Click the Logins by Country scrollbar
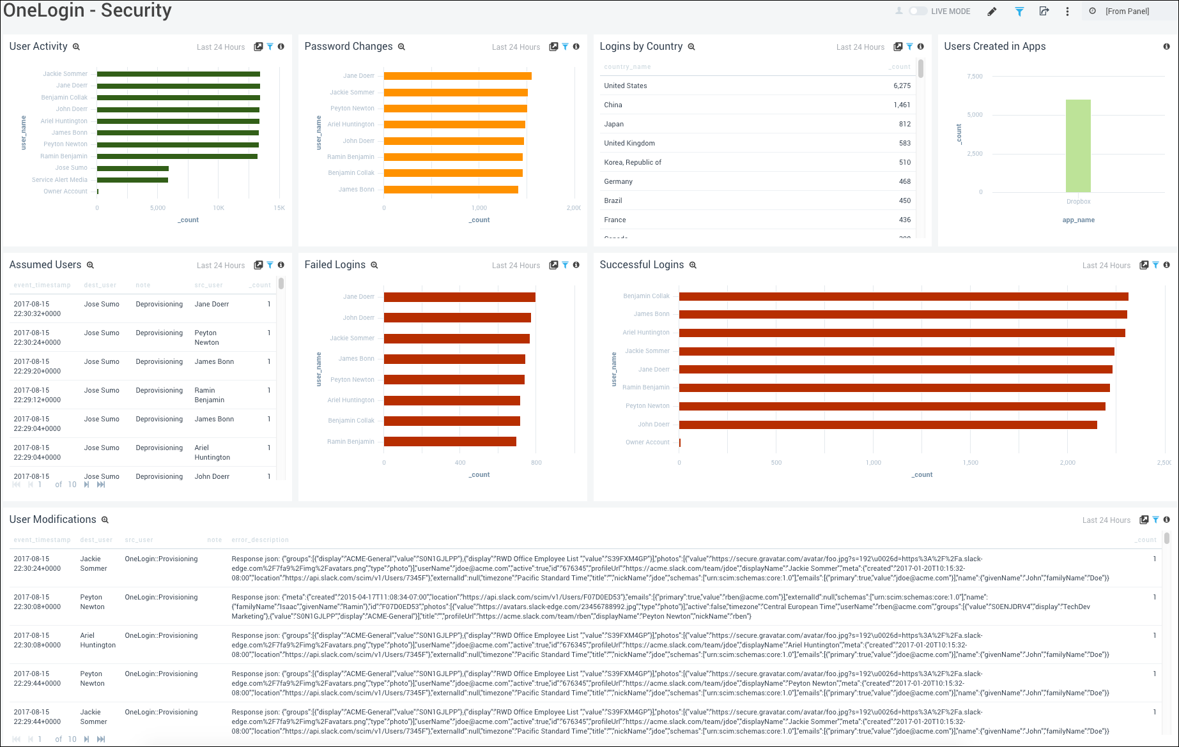The height and width of the screenshot is (747, 1179). pos(921,69)
